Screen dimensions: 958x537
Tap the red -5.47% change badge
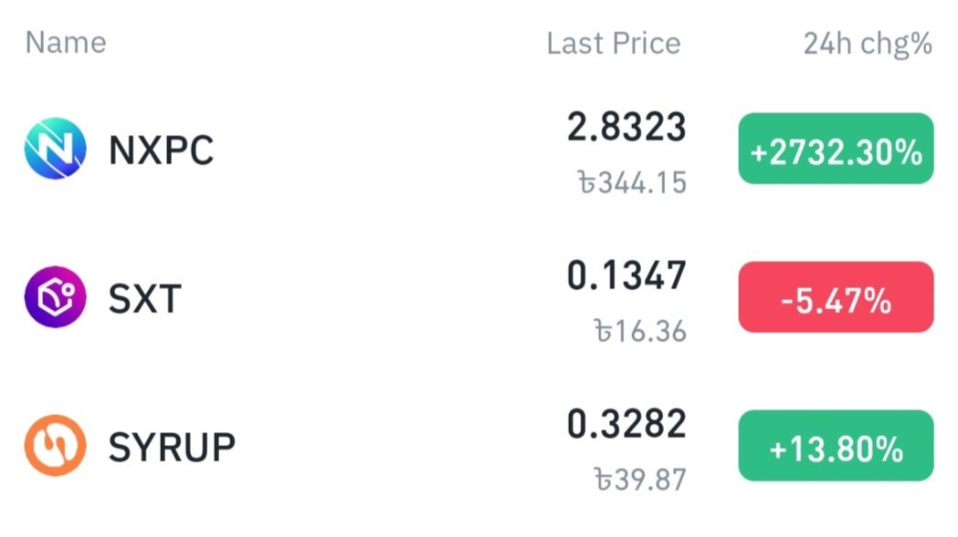tap(836, 297)
